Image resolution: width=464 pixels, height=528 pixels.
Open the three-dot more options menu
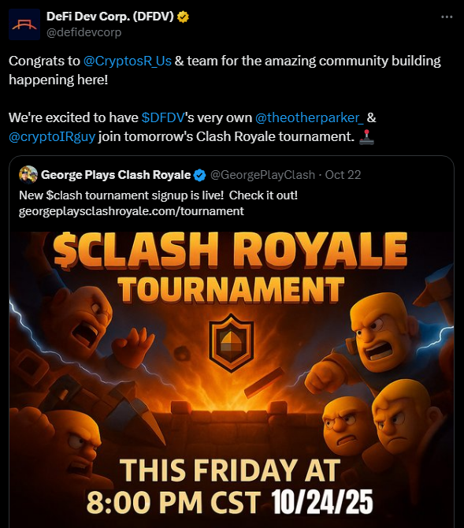click(447, 17)
